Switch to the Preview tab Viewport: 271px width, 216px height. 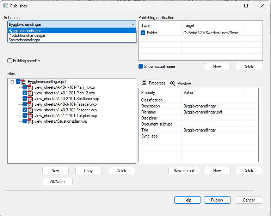pyautogui.click(x=180, y=84)
